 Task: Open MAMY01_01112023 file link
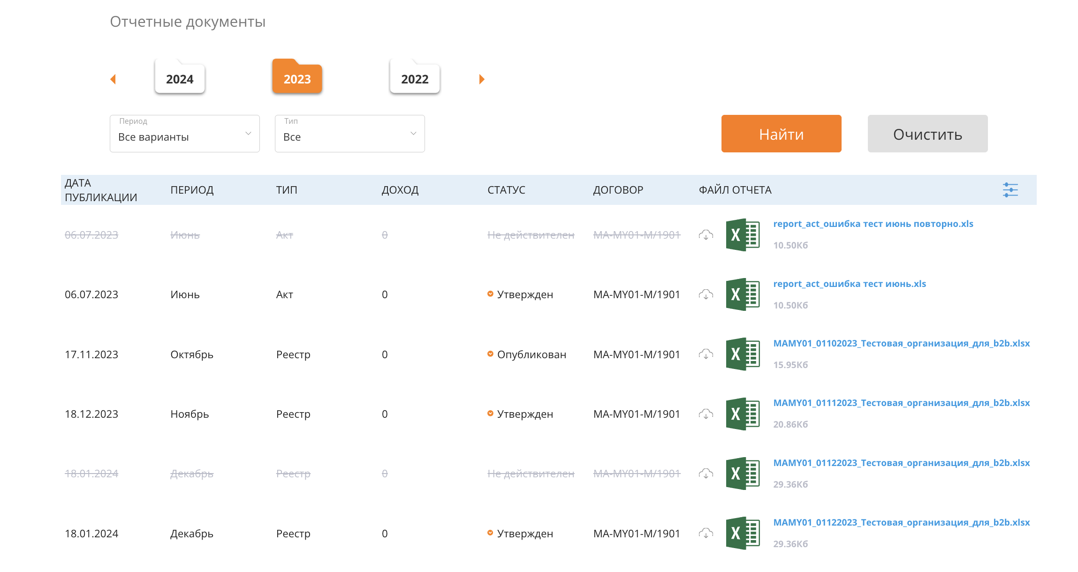click(901, 403)
